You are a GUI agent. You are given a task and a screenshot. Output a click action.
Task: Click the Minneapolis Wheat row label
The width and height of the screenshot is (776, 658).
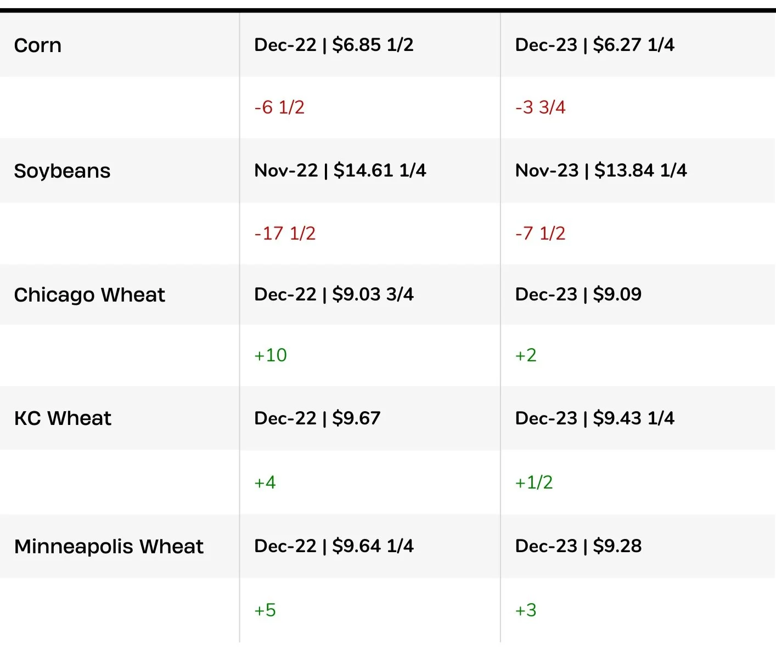pos(109,547)
